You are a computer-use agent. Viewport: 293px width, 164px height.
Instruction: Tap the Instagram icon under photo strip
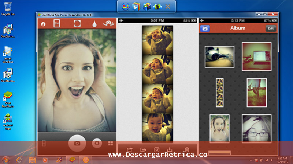point(157,149)
